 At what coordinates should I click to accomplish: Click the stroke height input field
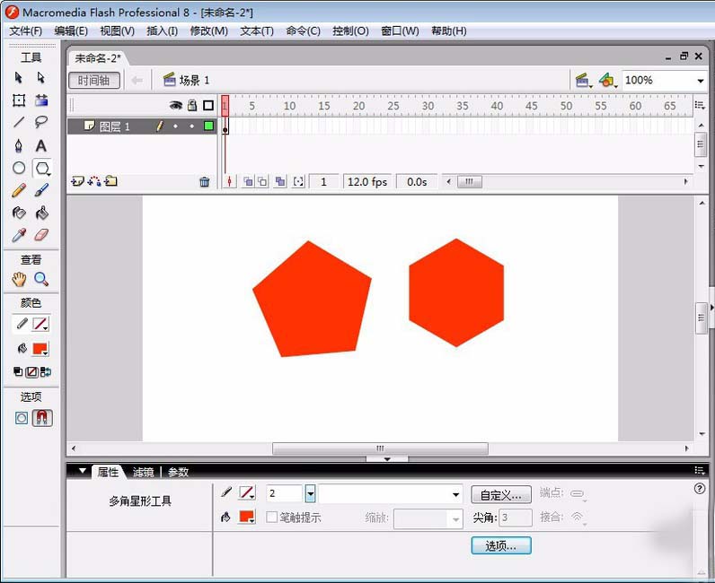pos(285,493)
